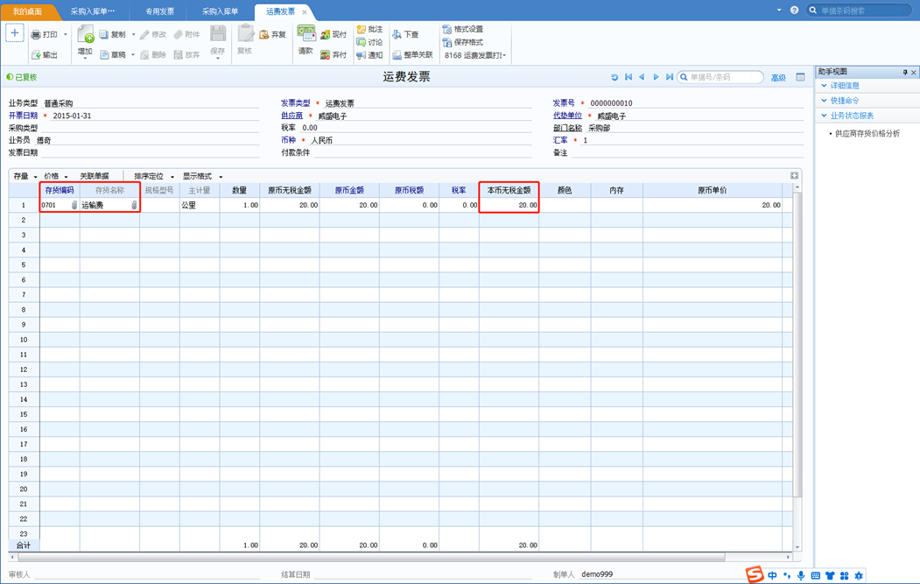
Task: Open the 复制 dropdown arrow
Action: coord(133,35)
